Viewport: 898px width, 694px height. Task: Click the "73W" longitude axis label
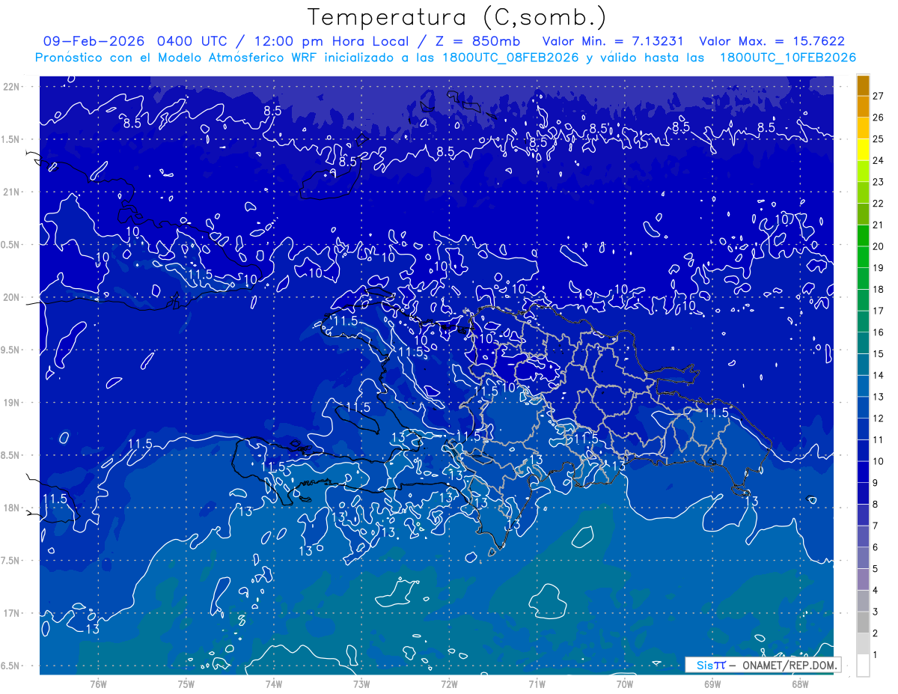click(361, 684)
